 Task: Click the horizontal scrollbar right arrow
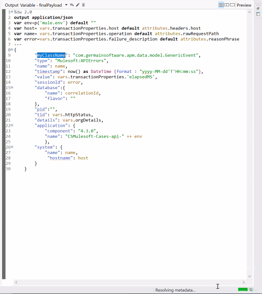point(244,282)
